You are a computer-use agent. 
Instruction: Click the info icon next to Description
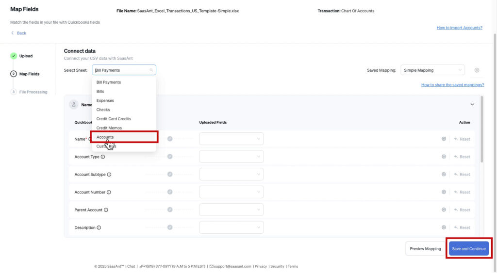(x=99, y=228)
